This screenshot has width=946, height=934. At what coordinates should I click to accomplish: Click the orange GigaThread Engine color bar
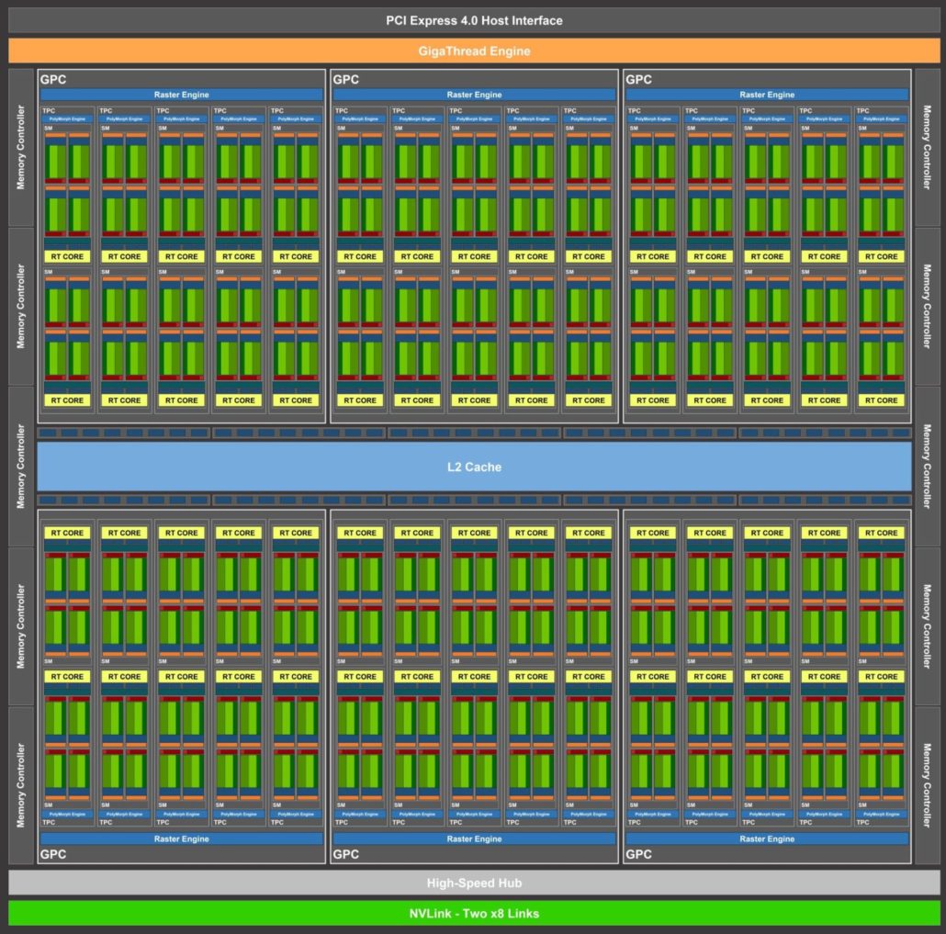pyautogui.click(x=473, y=51)
